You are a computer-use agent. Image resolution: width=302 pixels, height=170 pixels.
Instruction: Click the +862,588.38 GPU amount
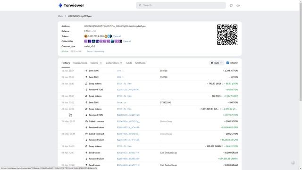click(x=229, y=140)
